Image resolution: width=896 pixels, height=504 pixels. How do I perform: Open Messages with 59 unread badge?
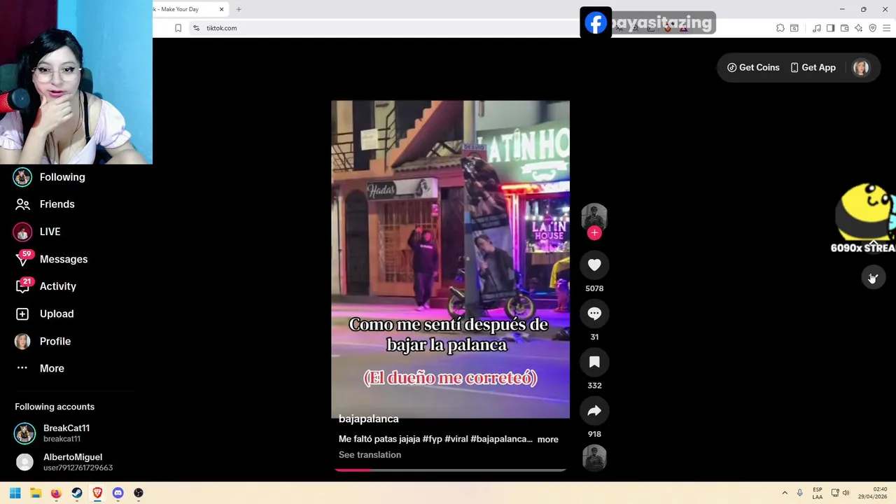point(50,259)
